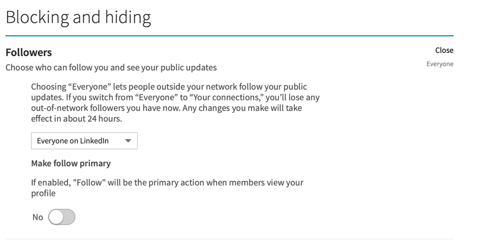Click the Close link on the right
This screenshot has height=241, width=498.
[444, 50]
